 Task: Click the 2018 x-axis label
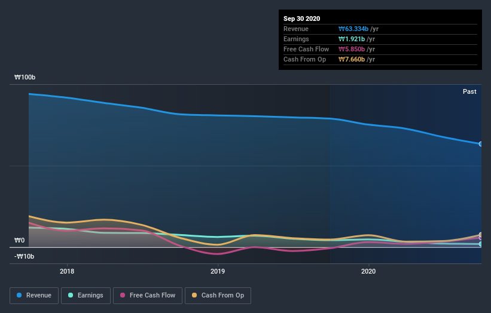click(x=67, y=271)
